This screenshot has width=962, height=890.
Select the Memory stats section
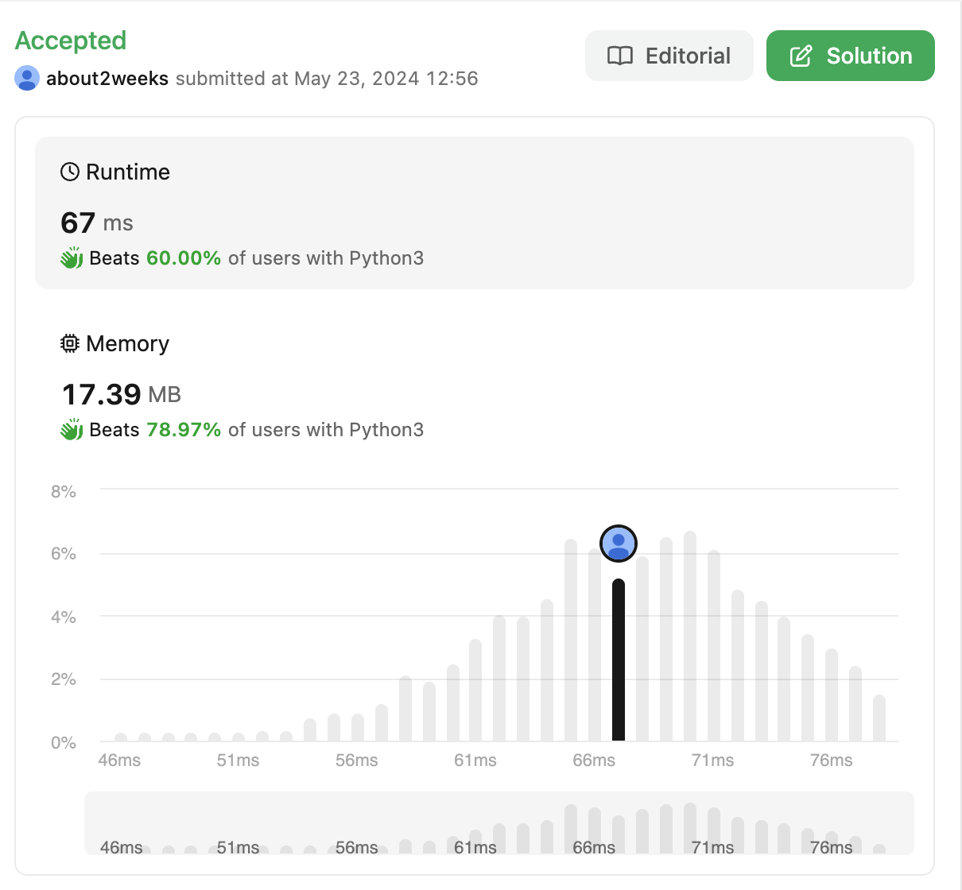(474, 387)
